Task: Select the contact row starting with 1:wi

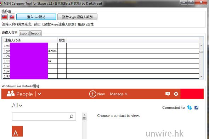Action: click(101, 46)
